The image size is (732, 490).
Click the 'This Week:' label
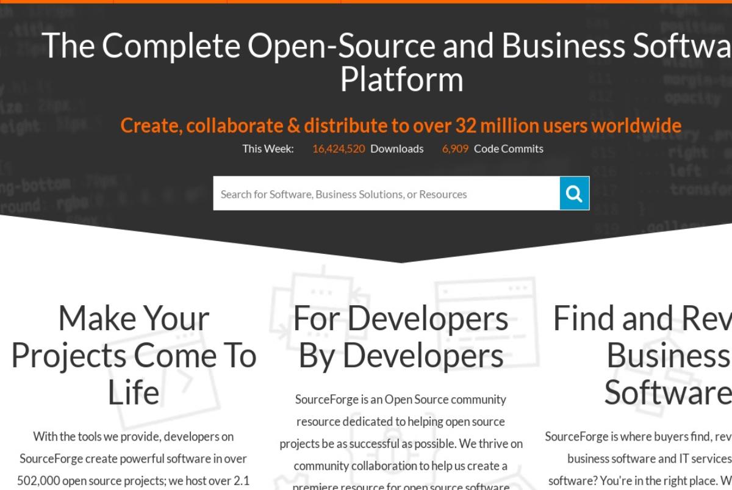pyautogui.click(x=268, y=148)
